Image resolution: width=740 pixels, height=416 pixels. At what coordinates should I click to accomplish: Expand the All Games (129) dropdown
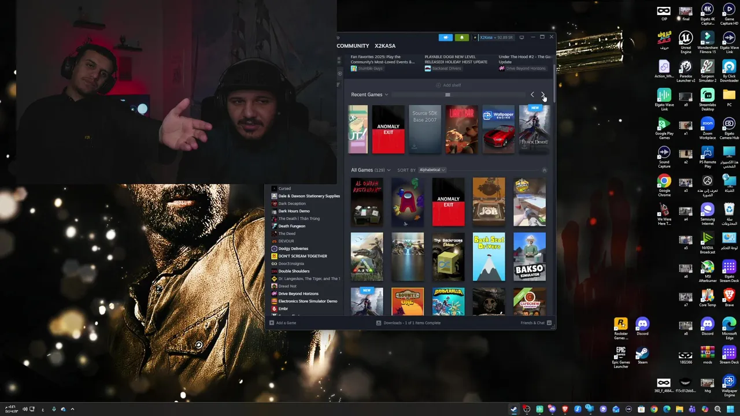pyautogui.click(x=371, y=170)
